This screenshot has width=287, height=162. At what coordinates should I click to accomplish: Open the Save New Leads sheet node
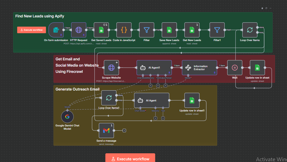coord(169,30)
